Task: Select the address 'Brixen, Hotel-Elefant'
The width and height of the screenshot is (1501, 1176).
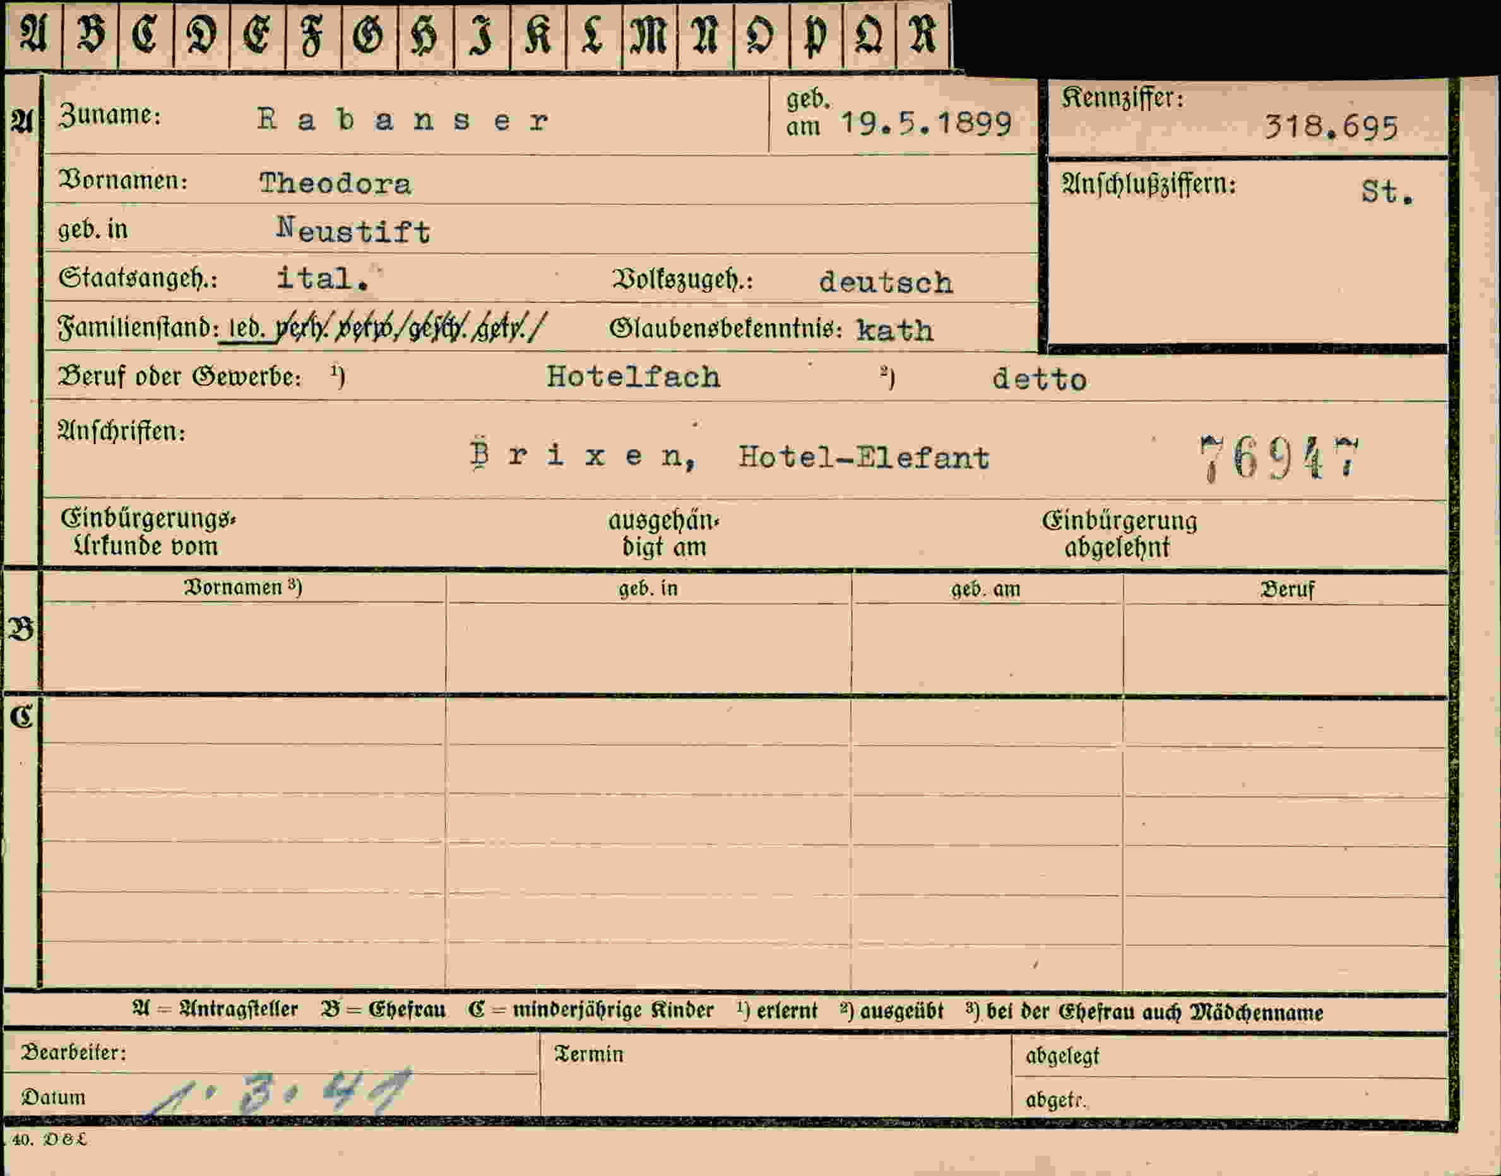Action: [x=730, y=457]
